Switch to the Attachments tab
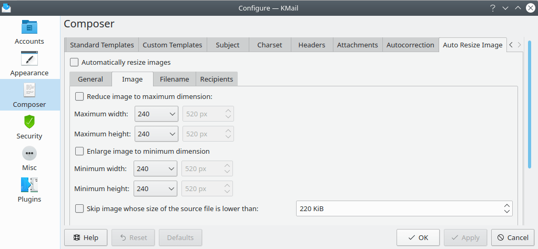 pos(357,45)
